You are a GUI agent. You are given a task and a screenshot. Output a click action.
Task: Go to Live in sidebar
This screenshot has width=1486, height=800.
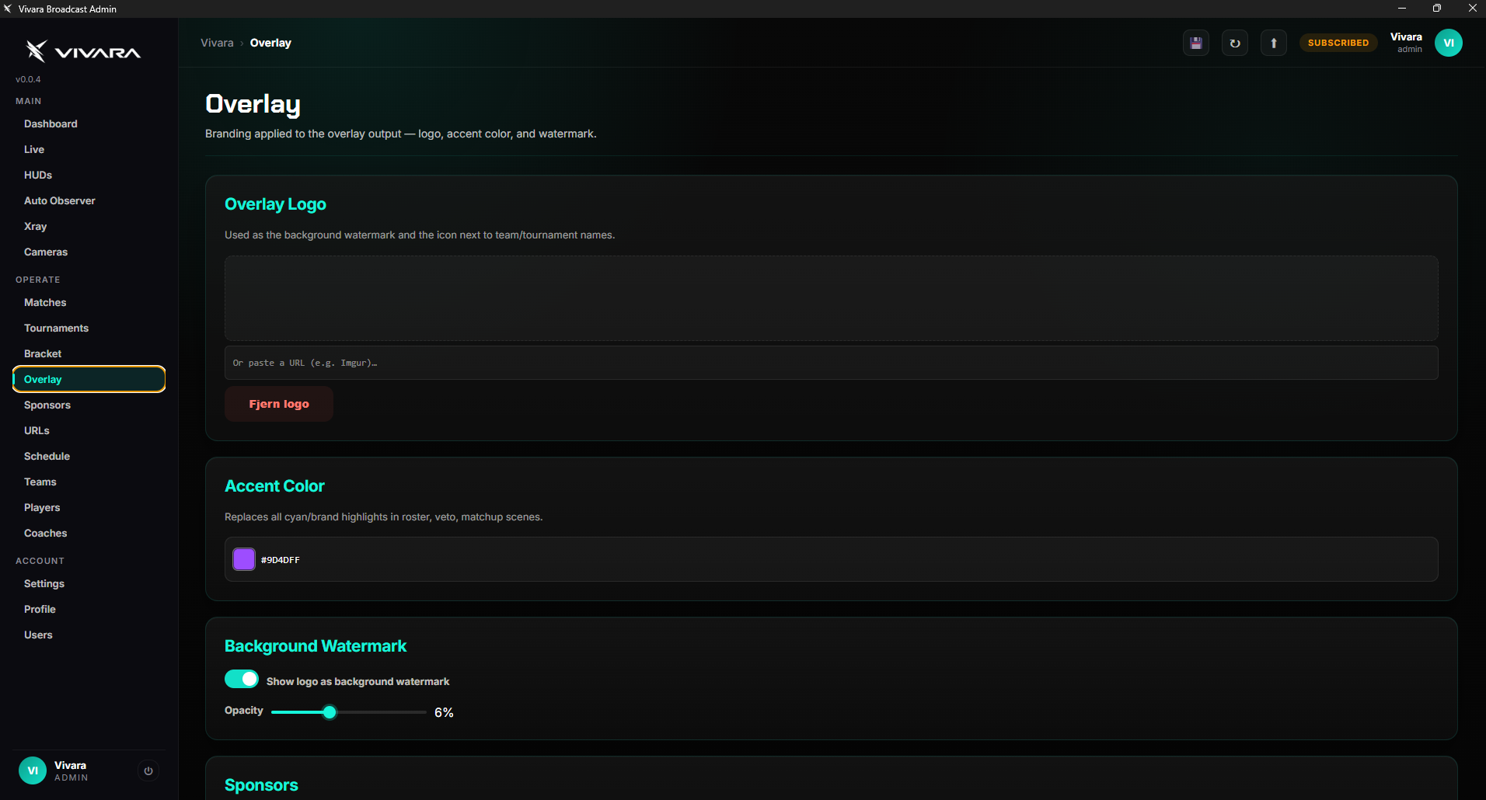[x=89, y=149]
